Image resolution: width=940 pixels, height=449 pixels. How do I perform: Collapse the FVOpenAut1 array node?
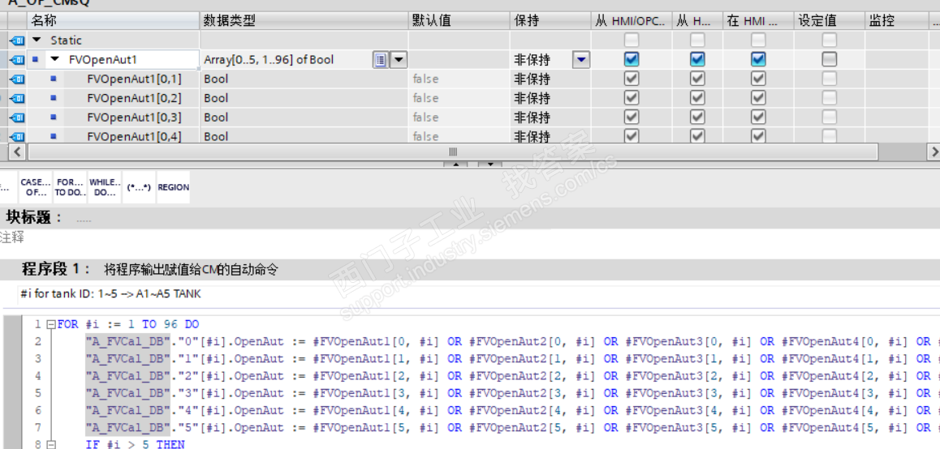(x=55, y=59)
